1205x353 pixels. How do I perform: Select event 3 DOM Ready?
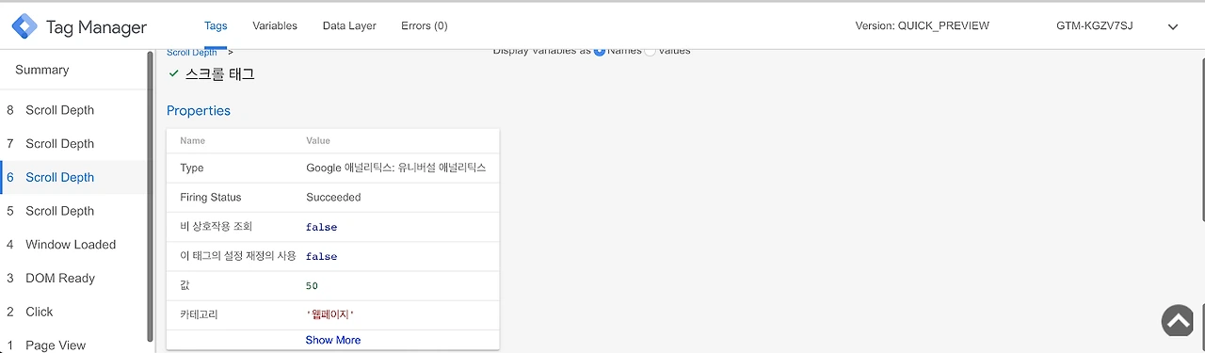click(72, 279)
